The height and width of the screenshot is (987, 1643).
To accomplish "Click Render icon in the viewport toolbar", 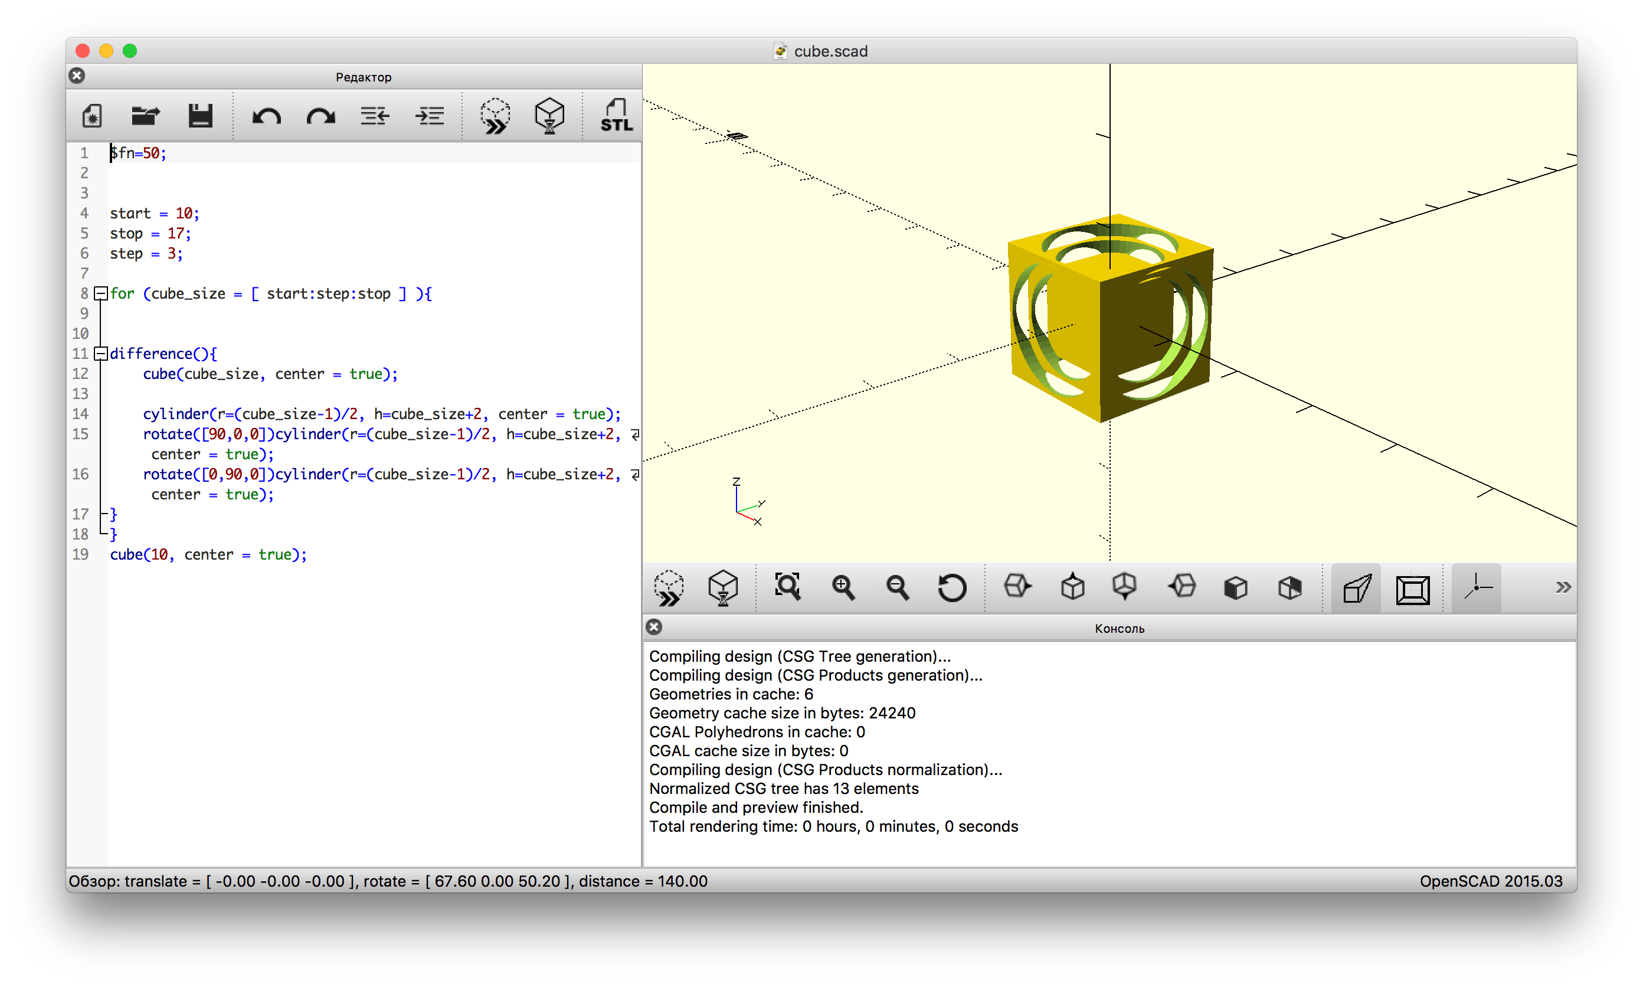I will tap(723, 588).
